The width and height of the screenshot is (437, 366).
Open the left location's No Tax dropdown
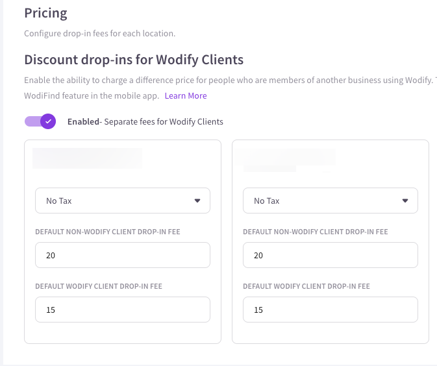pos(122,201)
